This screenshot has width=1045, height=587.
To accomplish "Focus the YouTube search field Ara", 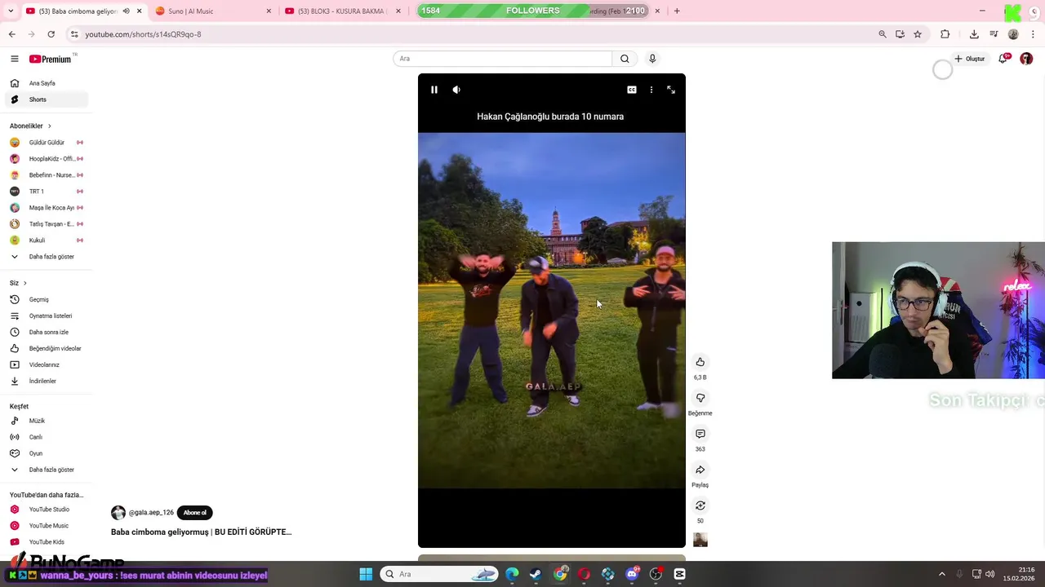I will click(x=503, y=59).
